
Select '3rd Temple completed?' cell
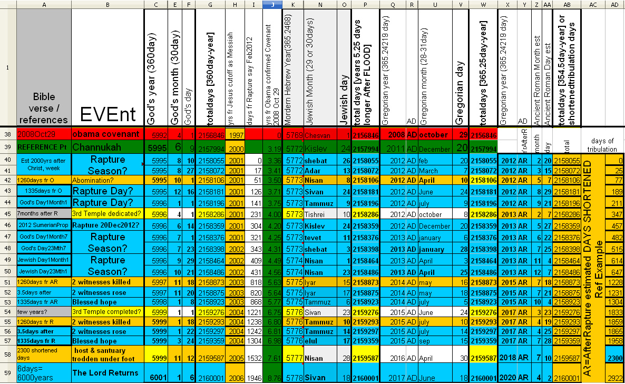tap(108, 312)
